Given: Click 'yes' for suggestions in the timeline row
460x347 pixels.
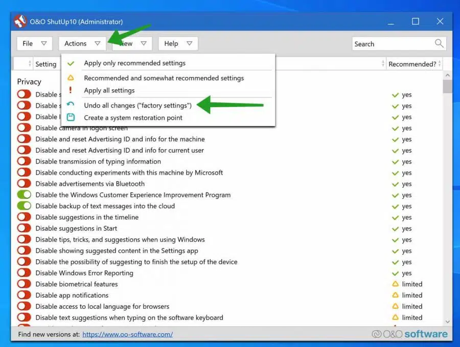Looking at the screenshot, I should click(x=407, y=217).
